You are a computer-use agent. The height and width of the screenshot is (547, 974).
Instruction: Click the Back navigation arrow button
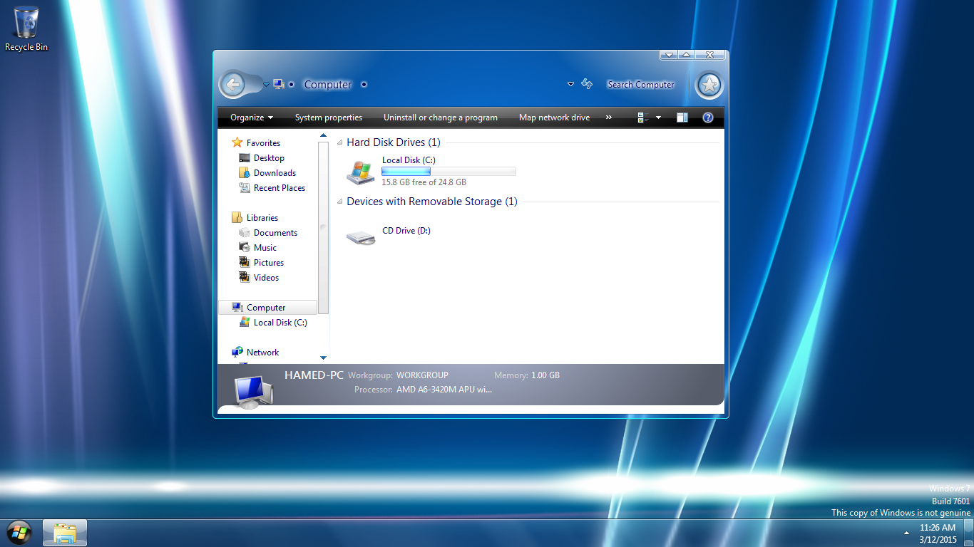232,85
